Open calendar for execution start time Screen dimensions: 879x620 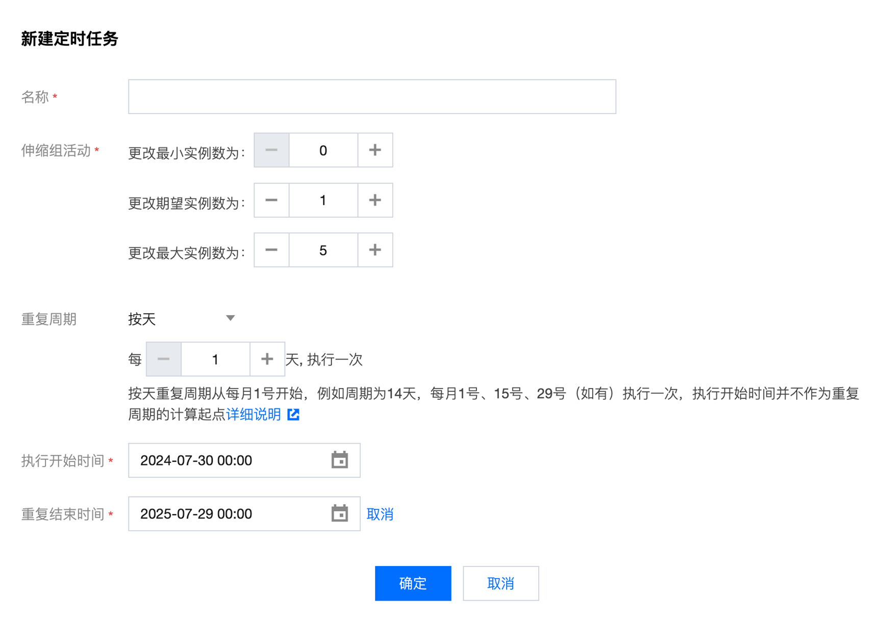[x=339, y=460]
